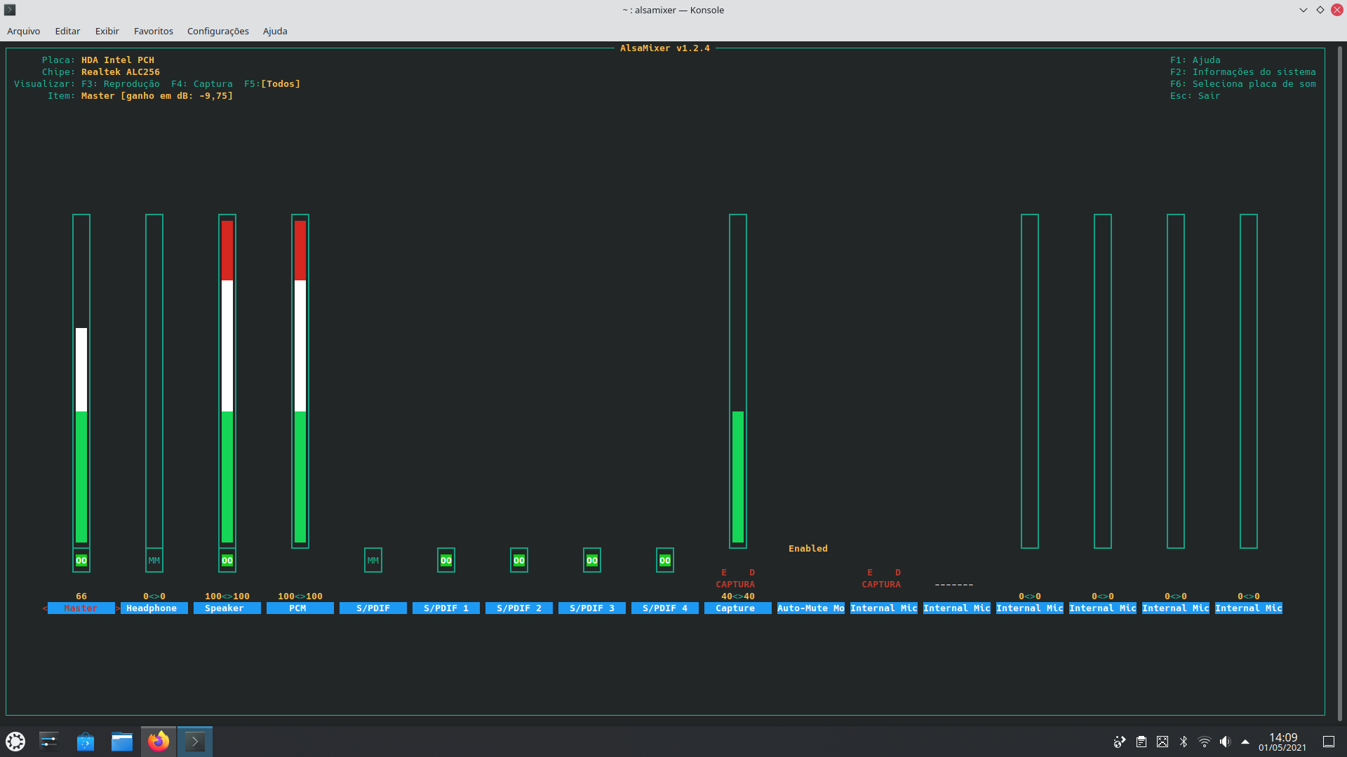Switch to Konsole in taskbar
Screen dimensions: 1347x757
click(195, 741)
